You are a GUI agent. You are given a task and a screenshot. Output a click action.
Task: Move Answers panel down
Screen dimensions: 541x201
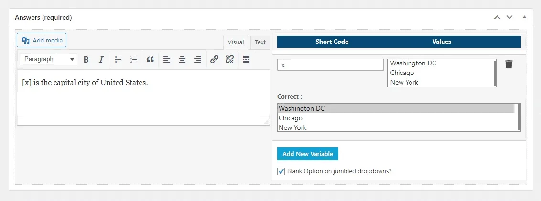pyautogui.click(x=509, y=17)
